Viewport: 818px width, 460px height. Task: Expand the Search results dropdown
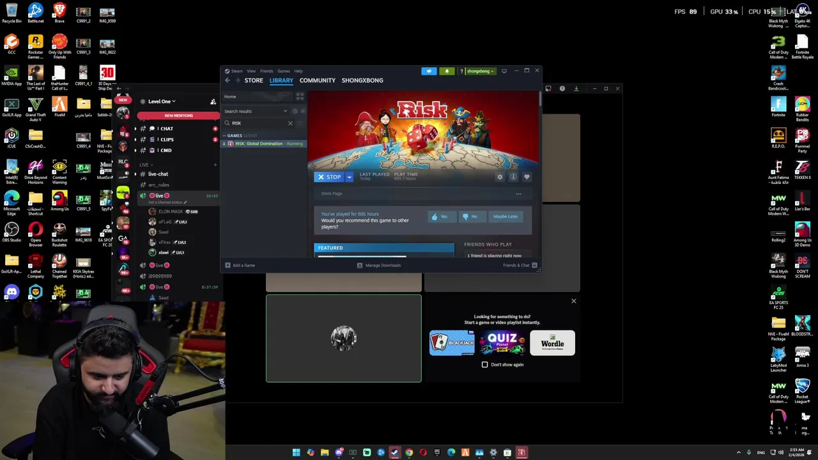pos(256,111)
